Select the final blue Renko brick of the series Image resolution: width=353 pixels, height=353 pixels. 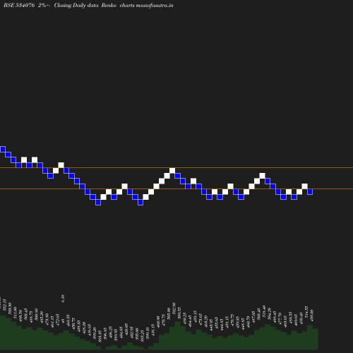pos(310,191)
